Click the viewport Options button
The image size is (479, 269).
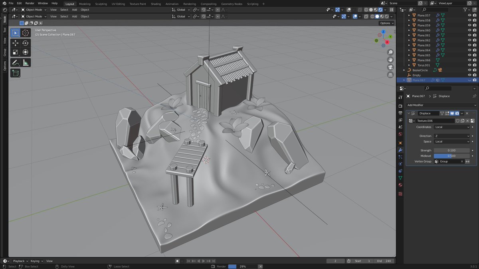386,23
